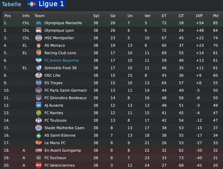Click the Olympique Marseille club crest
The width and height of the screenshot is (223, 169).
pyautogui.click(x=39, y=23)
